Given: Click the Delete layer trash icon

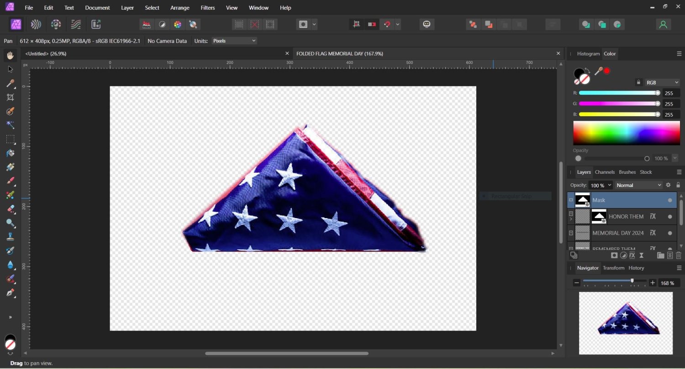Looking at the screenshot, I should (679, 255).
